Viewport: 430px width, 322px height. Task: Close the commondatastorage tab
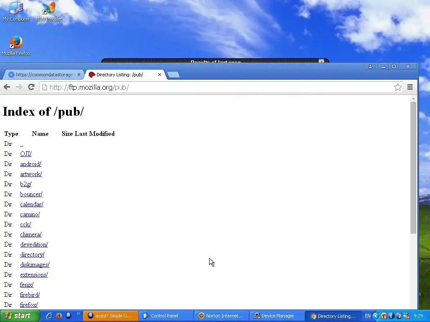[x=79, y=75]
